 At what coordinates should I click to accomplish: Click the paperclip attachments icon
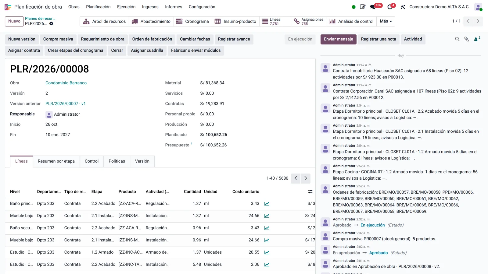click(x=467, y=39)
